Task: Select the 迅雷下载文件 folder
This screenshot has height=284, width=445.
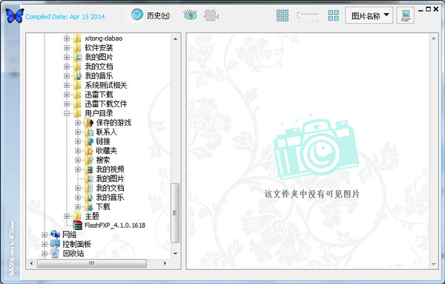Action: pyautogui.click(x=106, y=104)
